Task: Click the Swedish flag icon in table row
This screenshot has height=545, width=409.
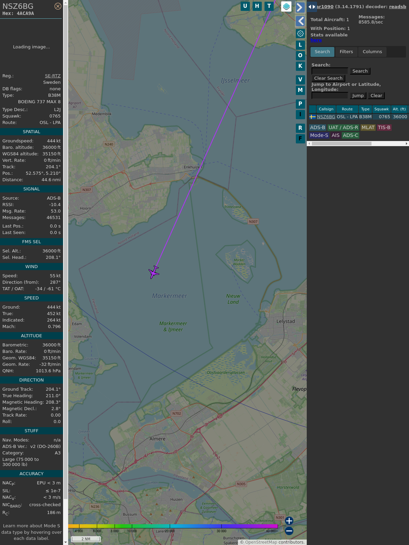Action: pos(313,117)
